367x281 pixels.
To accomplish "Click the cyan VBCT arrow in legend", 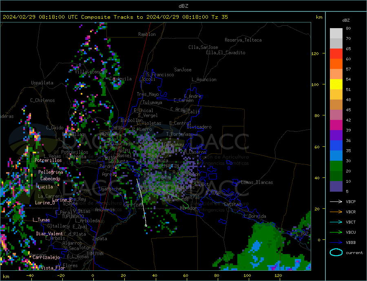I will point(336,222).
